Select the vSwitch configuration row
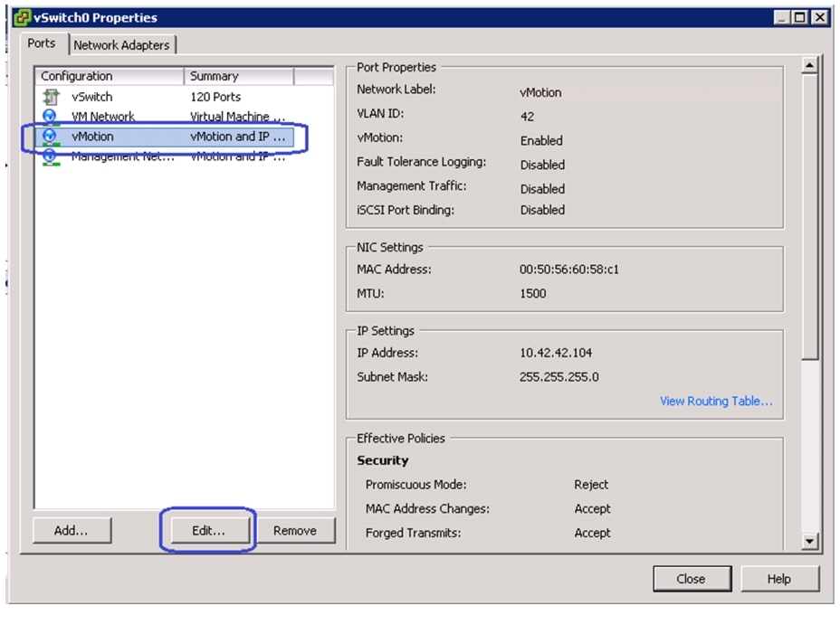The image size is (840, 634). [165, 97]
